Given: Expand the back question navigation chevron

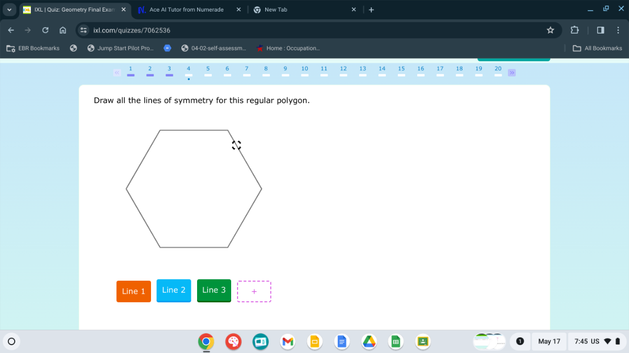Looking at the screenshot, I should pyautogui.click(x=117, y=73).
